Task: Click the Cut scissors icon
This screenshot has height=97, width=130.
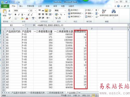Action: pos(9,11)
